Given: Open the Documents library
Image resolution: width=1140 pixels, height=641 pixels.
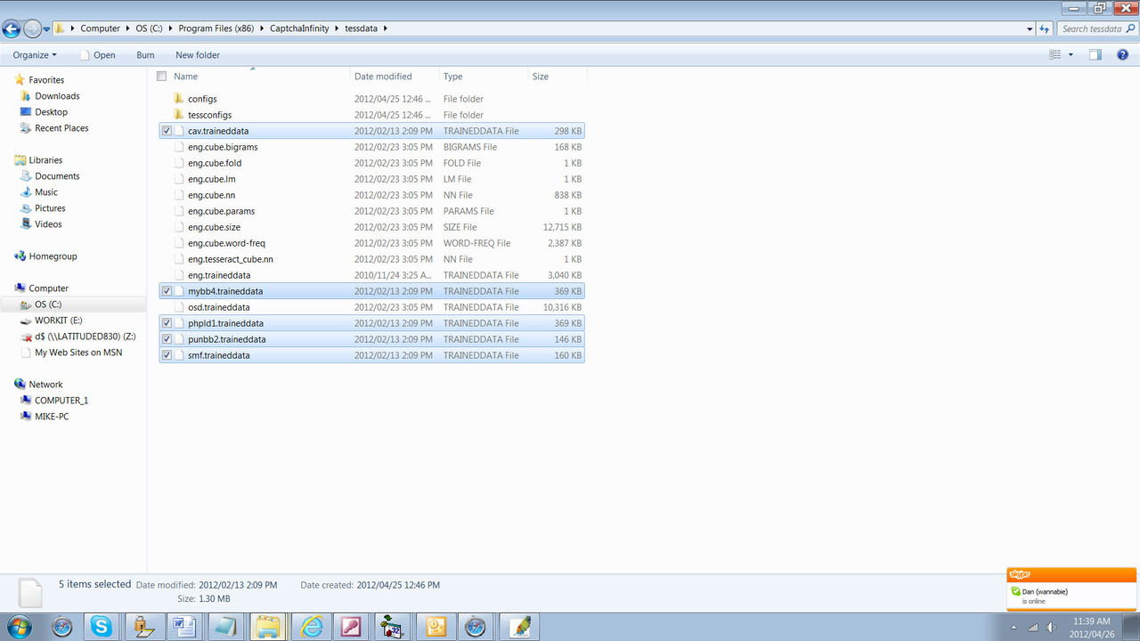Looking at the screenshot, I should pos(57,176).
